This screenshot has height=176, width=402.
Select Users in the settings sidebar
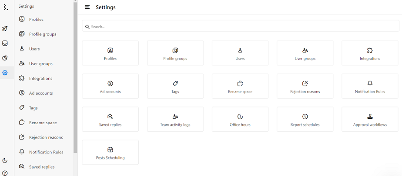tap(44, 49)
